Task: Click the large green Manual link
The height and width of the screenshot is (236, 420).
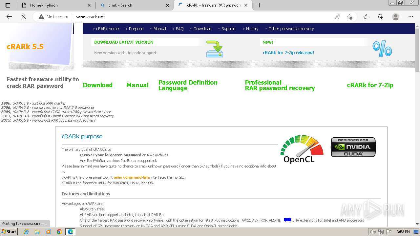Action: (137, 85)
